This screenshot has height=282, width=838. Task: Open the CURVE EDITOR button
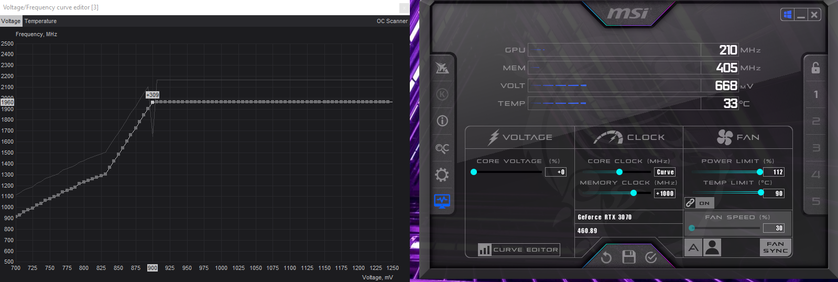click(x=519, y=250)
